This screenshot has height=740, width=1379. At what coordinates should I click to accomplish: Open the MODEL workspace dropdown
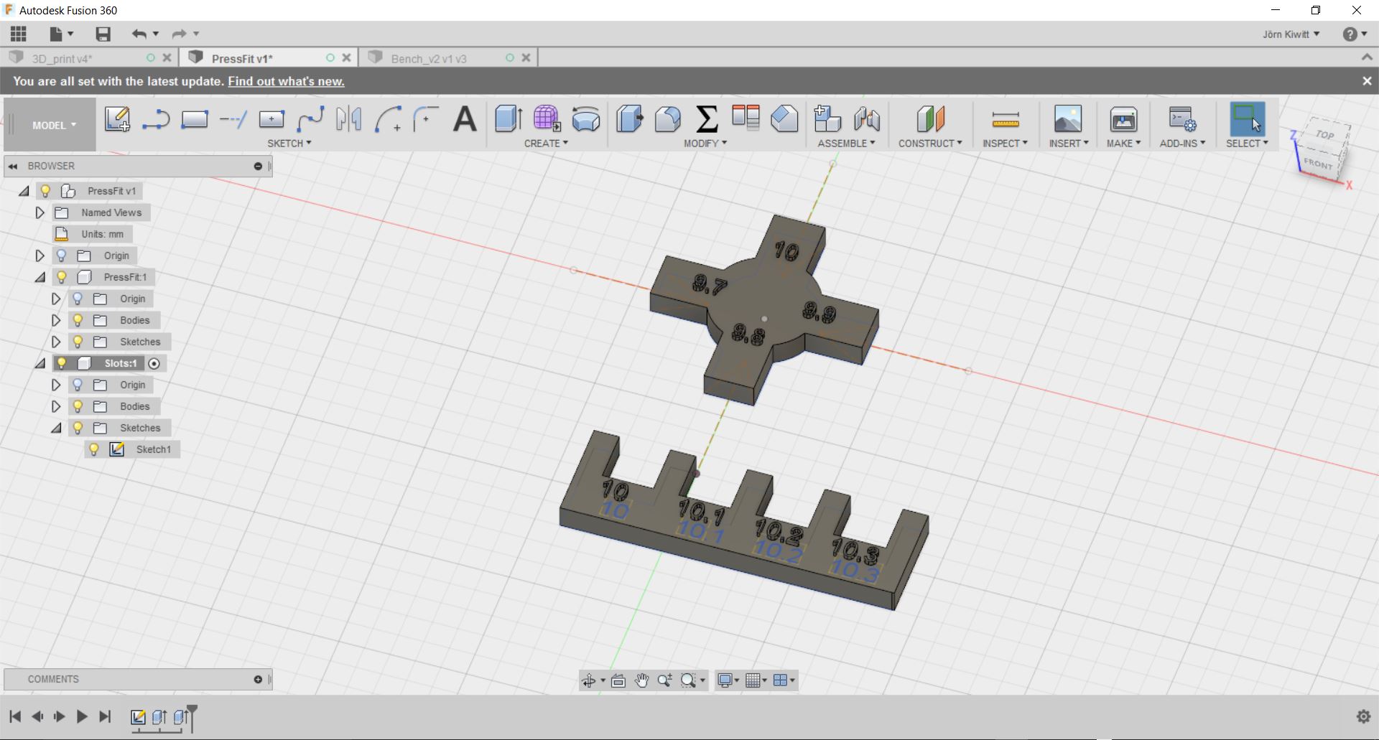tap(50, 125)
